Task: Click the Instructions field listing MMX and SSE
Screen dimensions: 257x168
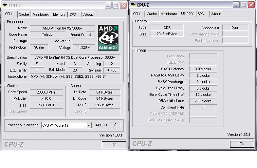Action: click(x=75, y=76)
